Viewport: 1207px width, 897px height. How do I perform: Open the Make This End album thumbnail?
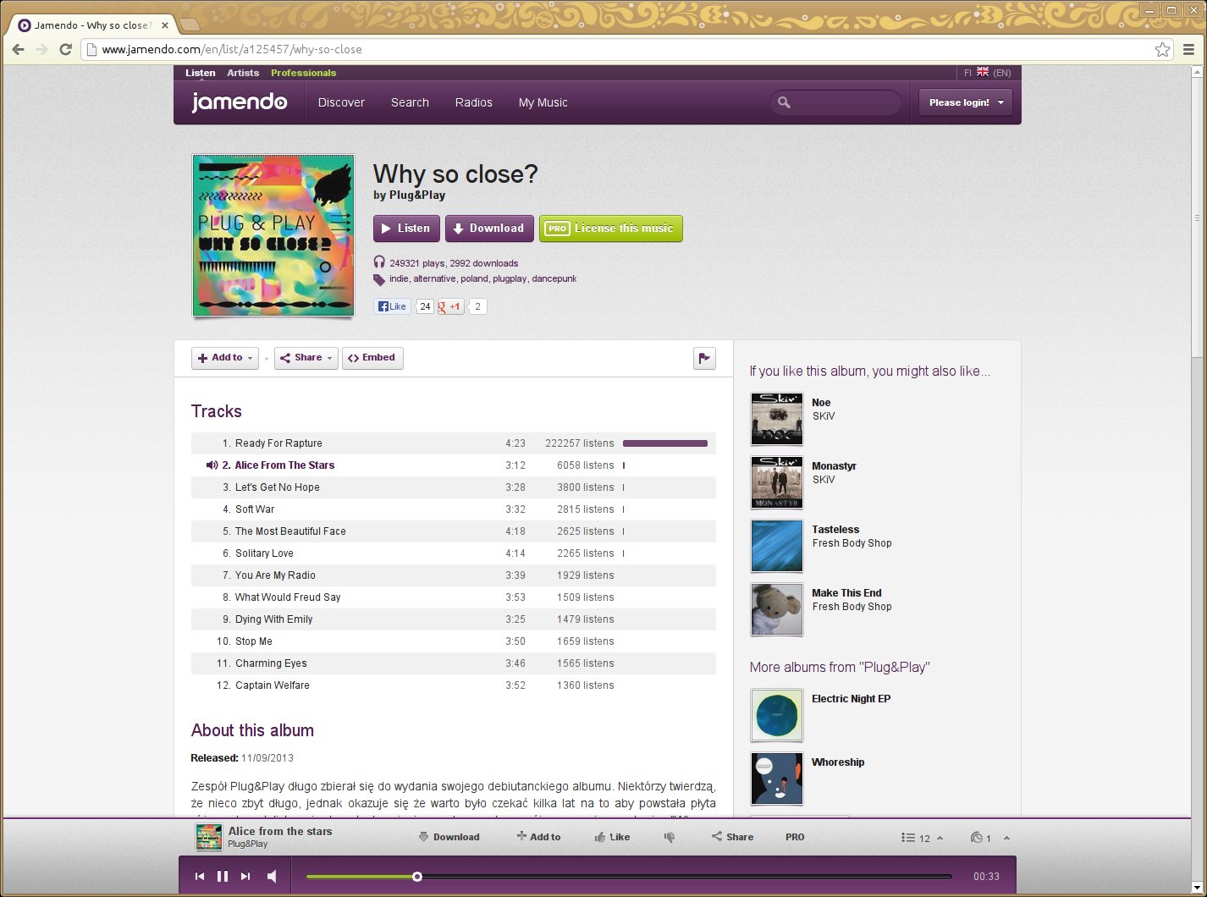coord(777,609)
